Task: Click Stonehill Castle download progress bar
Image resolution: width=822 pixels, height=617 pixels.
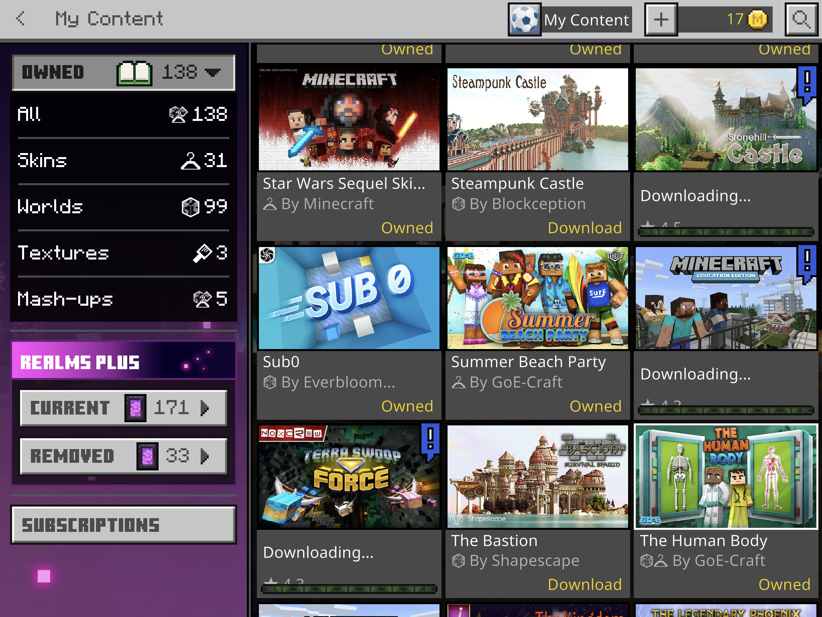Action: click(x=726, y=232)
